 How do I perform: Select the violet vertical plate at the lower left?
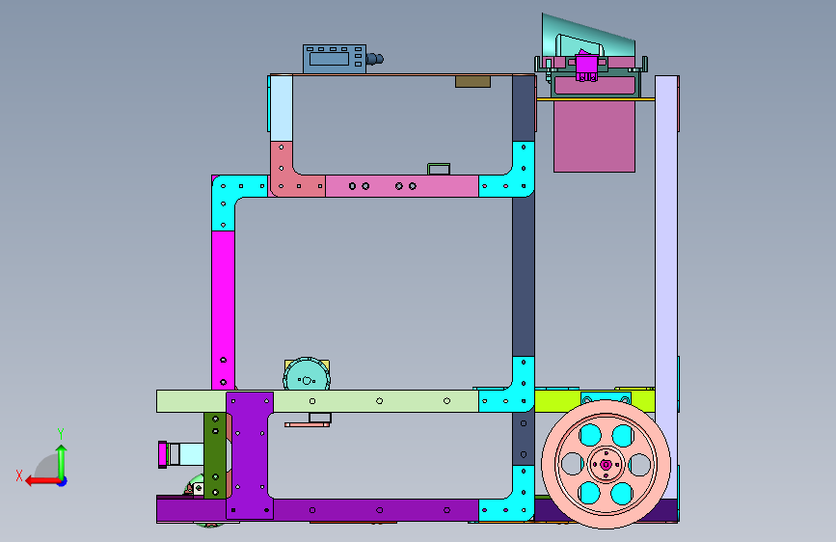pyautogui.click(x=250, y=455)
